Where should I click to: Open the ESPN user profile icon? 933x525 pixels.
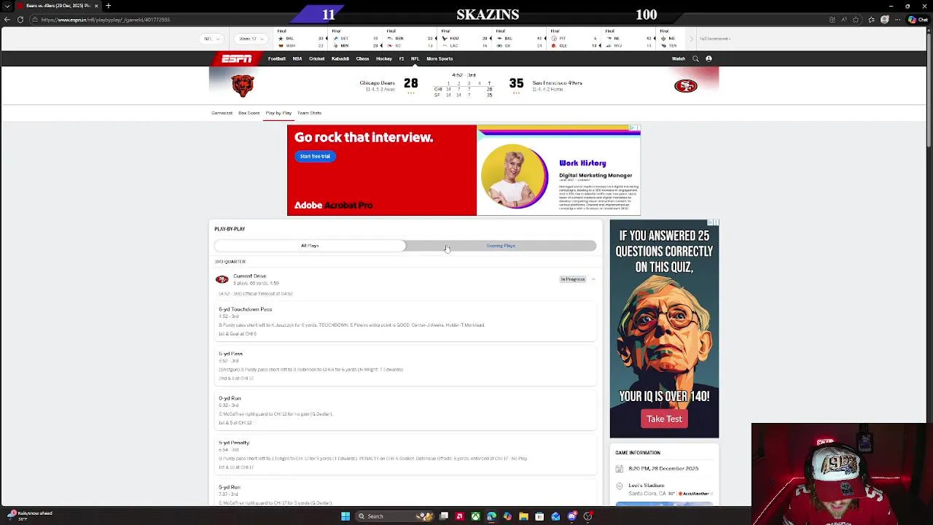pos(708,58)
